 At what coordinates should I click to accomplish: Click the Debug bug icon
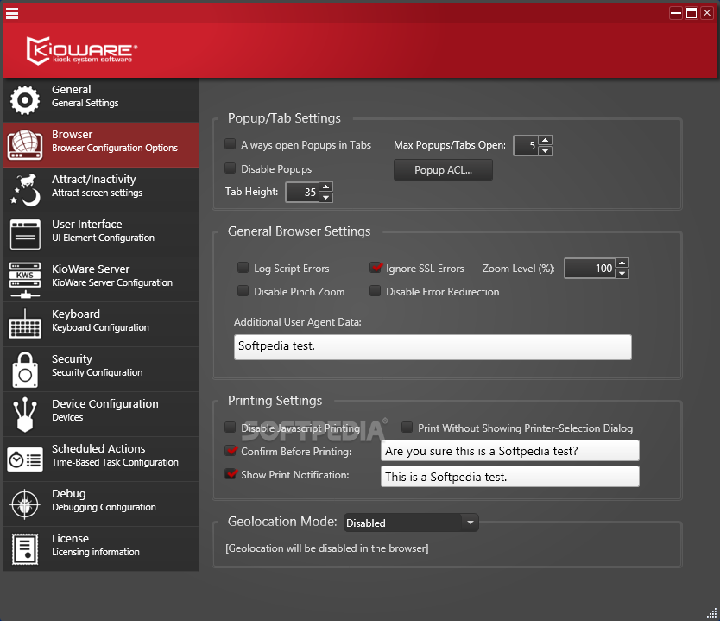pos(25,504)
